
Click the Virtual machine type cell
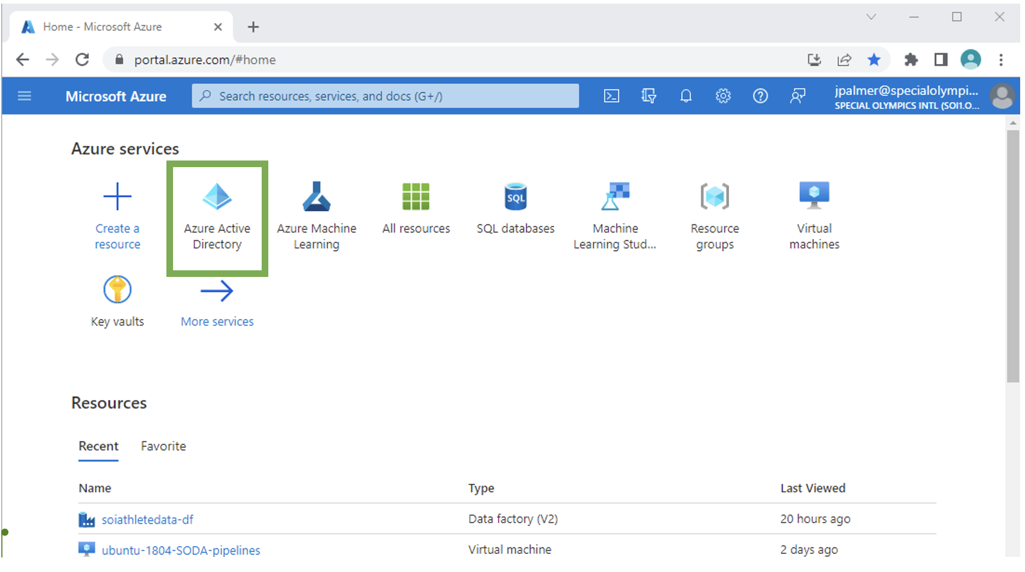[x=509, y=550]
